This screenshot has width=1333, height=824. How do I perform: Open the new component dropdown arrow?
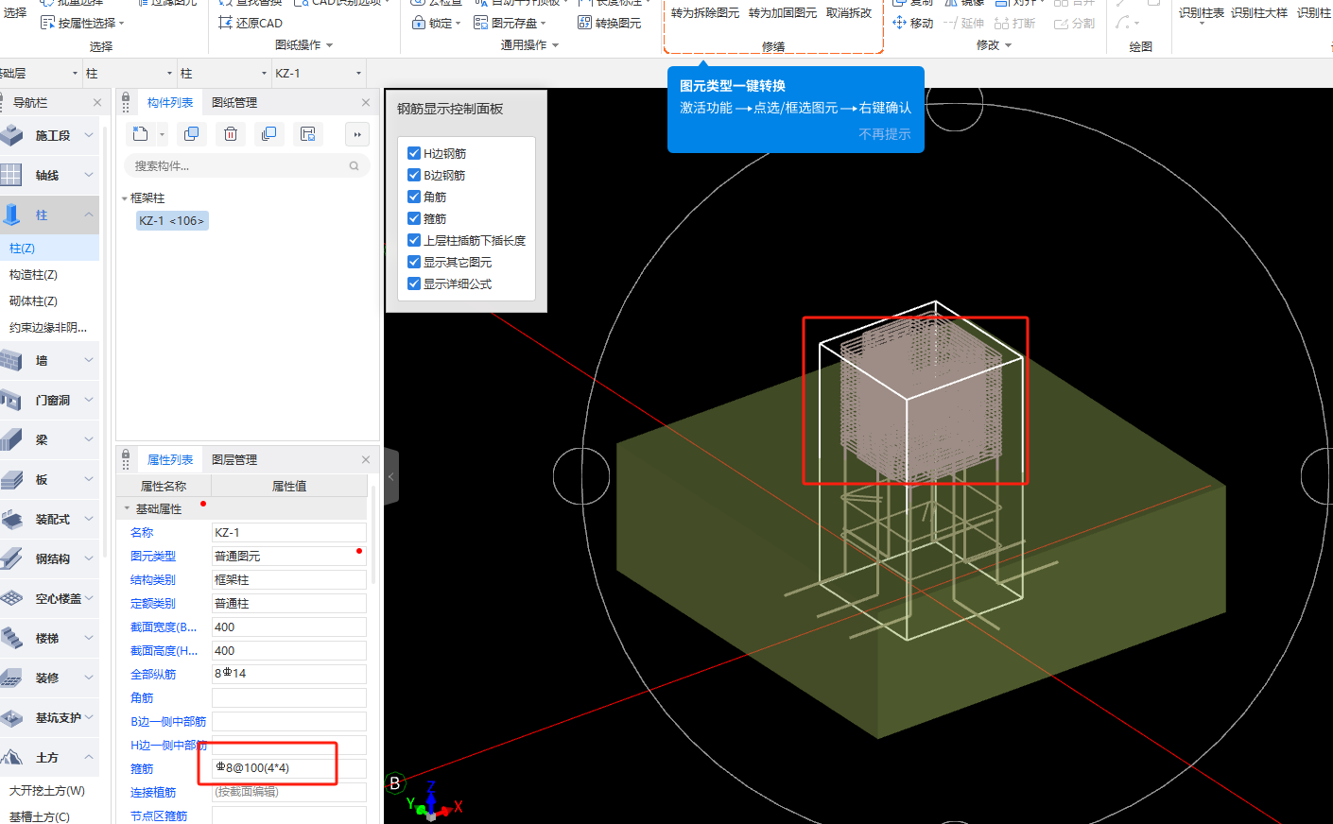(162, 134)
